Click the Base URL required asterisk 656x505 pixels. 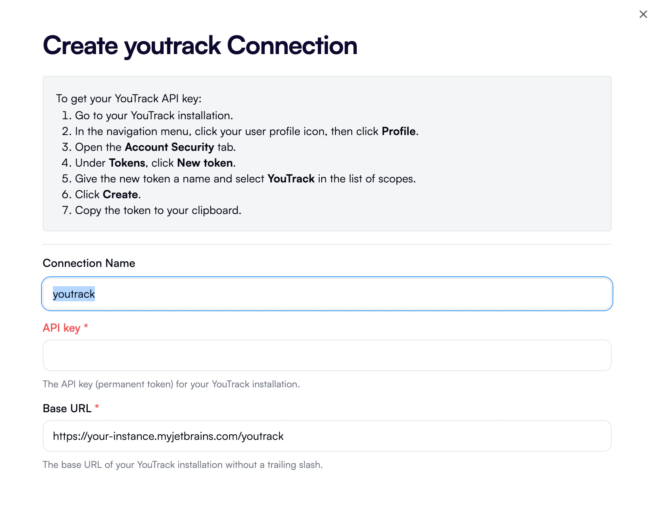pyautogui.click(x=98, y=407)
